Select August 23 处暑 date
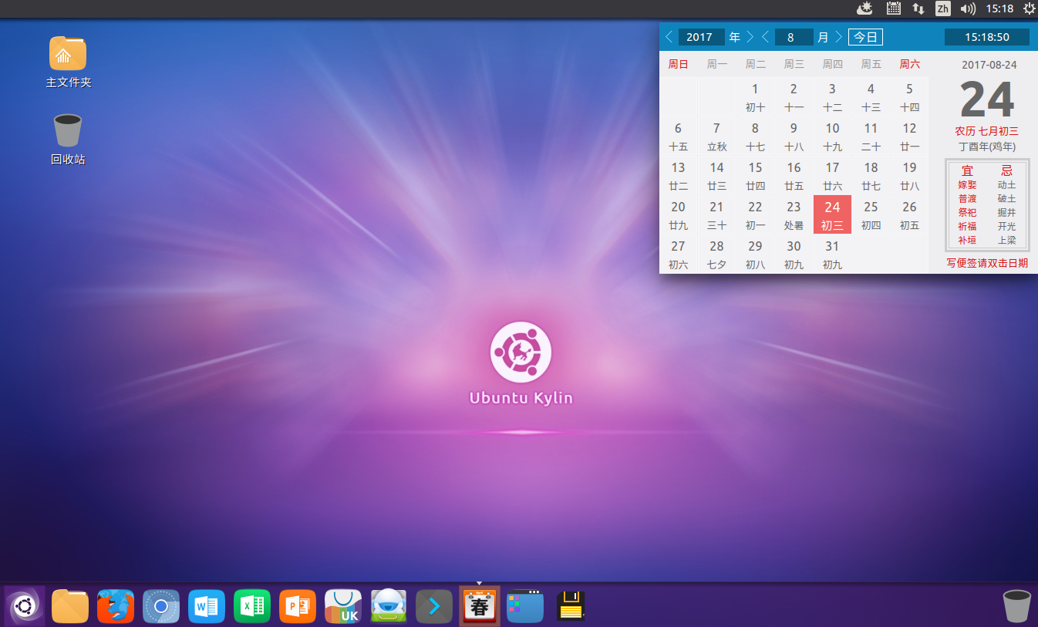This screenshot has height=627, width=1038. click(794, 215)
